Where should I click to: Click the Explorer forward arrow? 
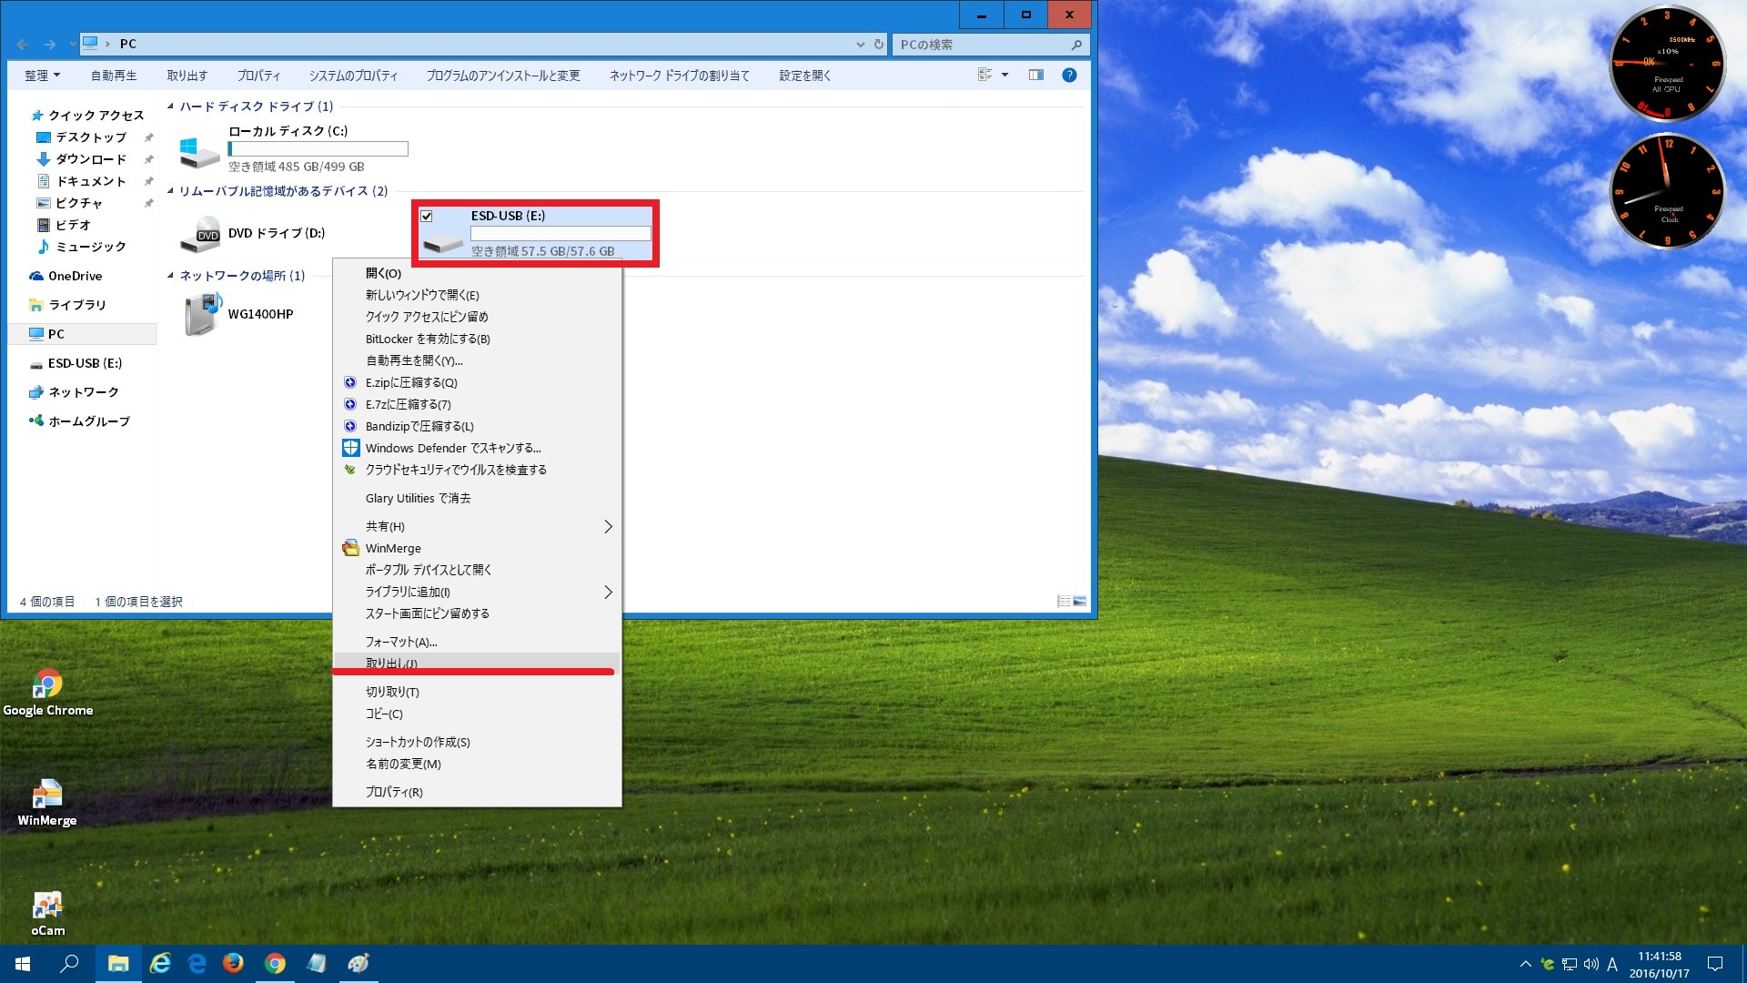point(50,44)
